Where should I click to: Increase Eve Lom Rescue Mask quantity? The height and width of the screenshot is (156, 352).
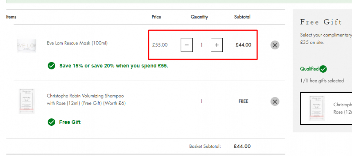click(x=217, y=45)
